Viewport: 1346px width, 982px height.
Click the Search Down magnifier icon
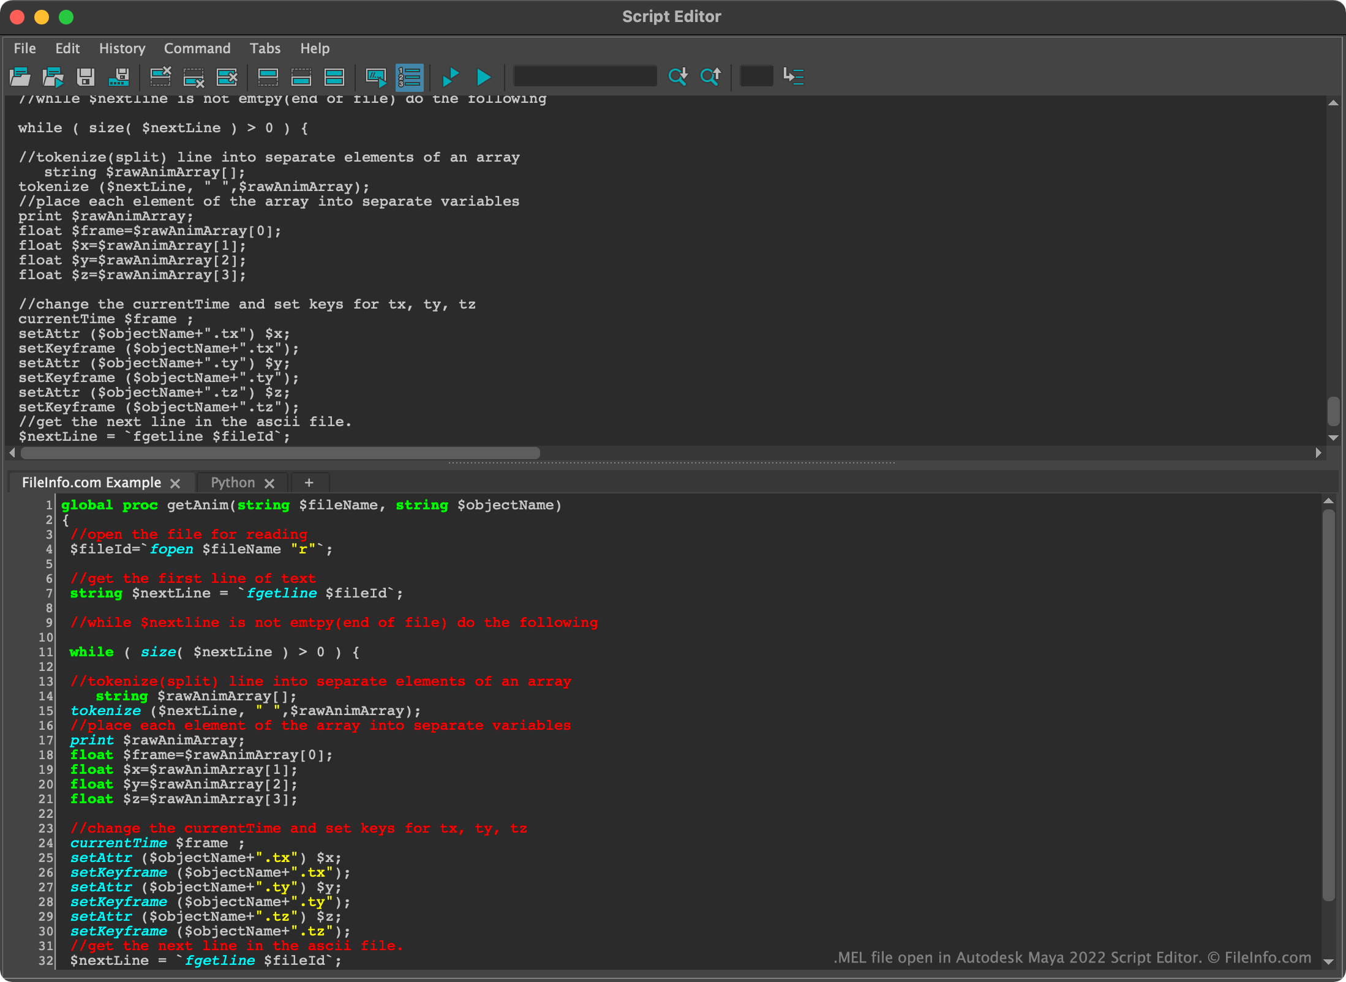[x=677, y=77]
